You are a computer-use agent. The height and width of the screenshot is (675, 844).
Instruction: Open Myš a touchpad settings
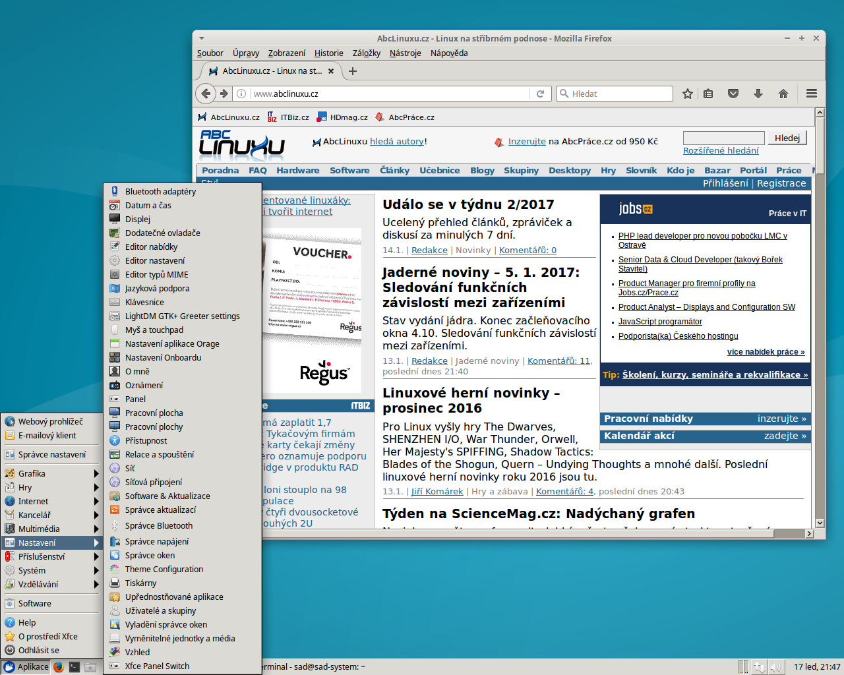(183, 330)
